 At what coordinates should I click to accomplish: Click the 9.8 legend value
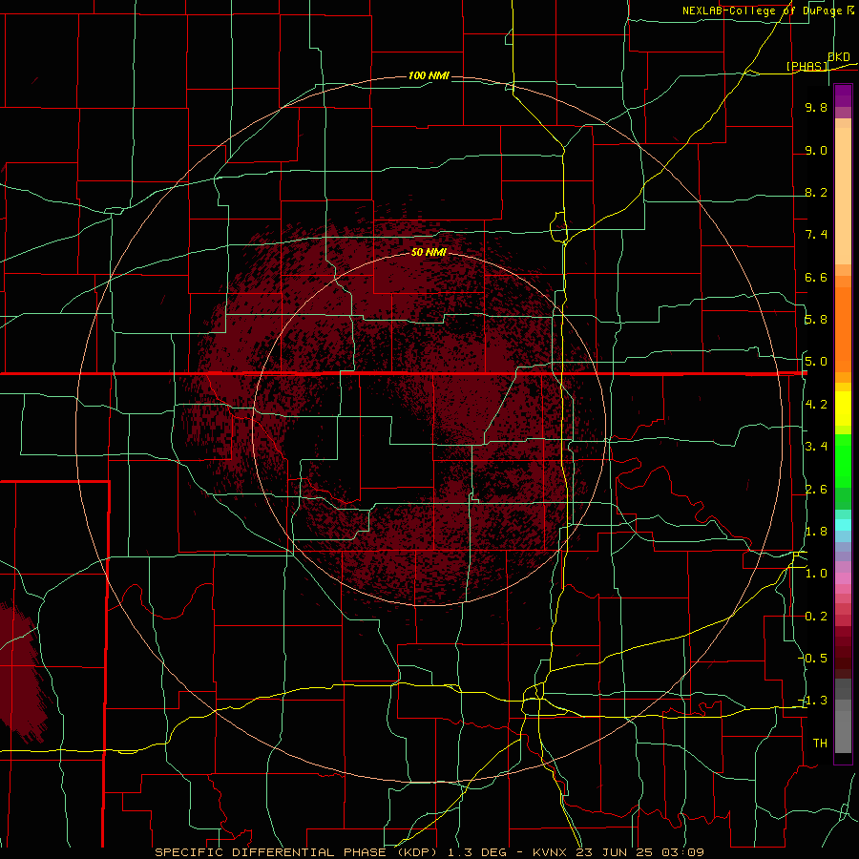[816, 107]
